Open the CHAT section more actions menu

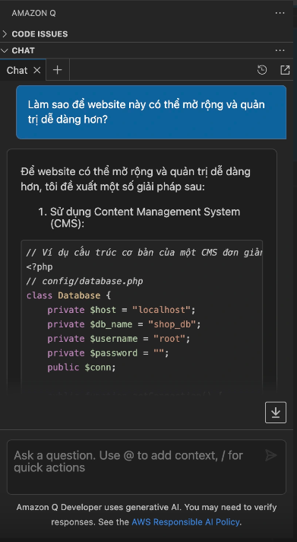280,50
